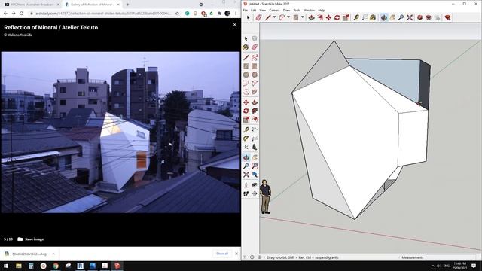Open the SketchUp File menu
The height and width of the screenshot is (271, 482).
pyautogui.click(x=246, y=10)
